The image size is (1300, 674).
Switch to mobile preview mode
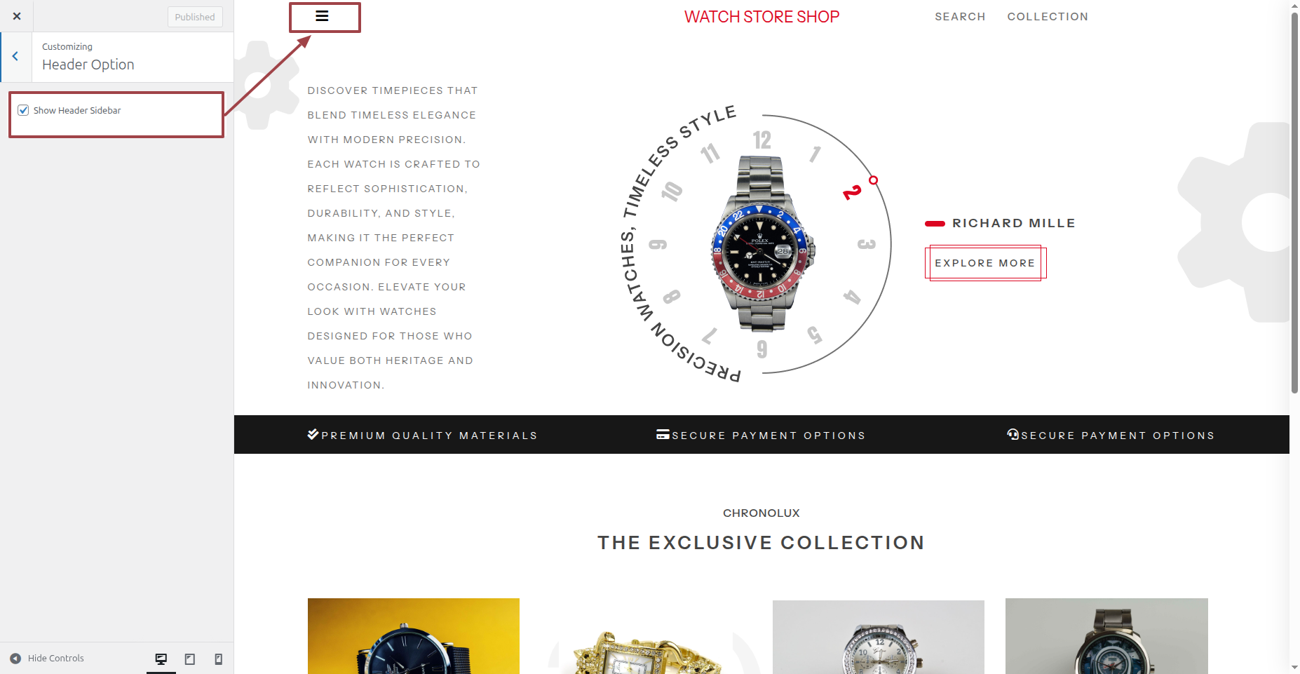[219, 659]
